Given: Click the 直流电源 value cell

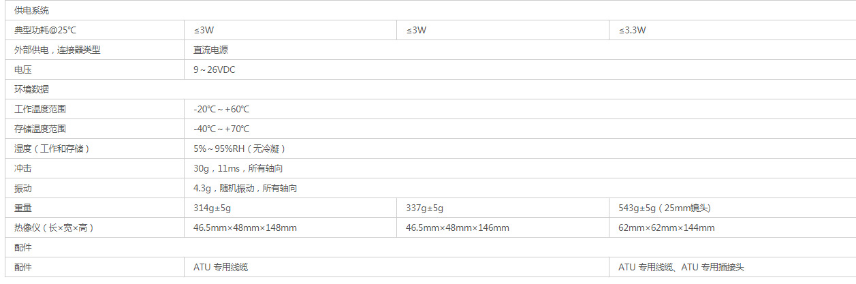Looking at the screenshot, I should coord(520,50).
